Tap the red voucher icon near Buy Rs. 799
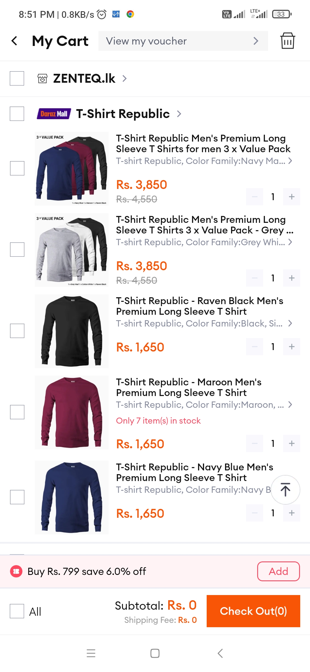The height and width of the screenshot is (672, 310). [16, 571]
